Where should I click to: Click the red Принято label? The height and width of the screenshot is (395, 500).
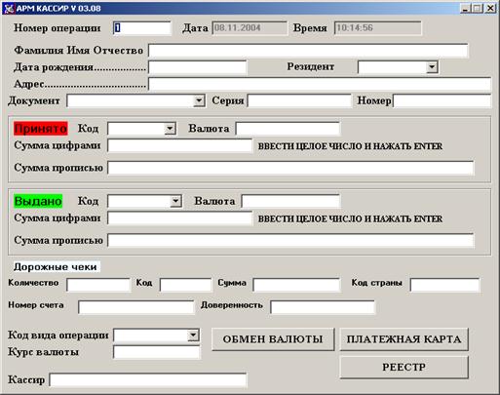[x=41, y=129]
